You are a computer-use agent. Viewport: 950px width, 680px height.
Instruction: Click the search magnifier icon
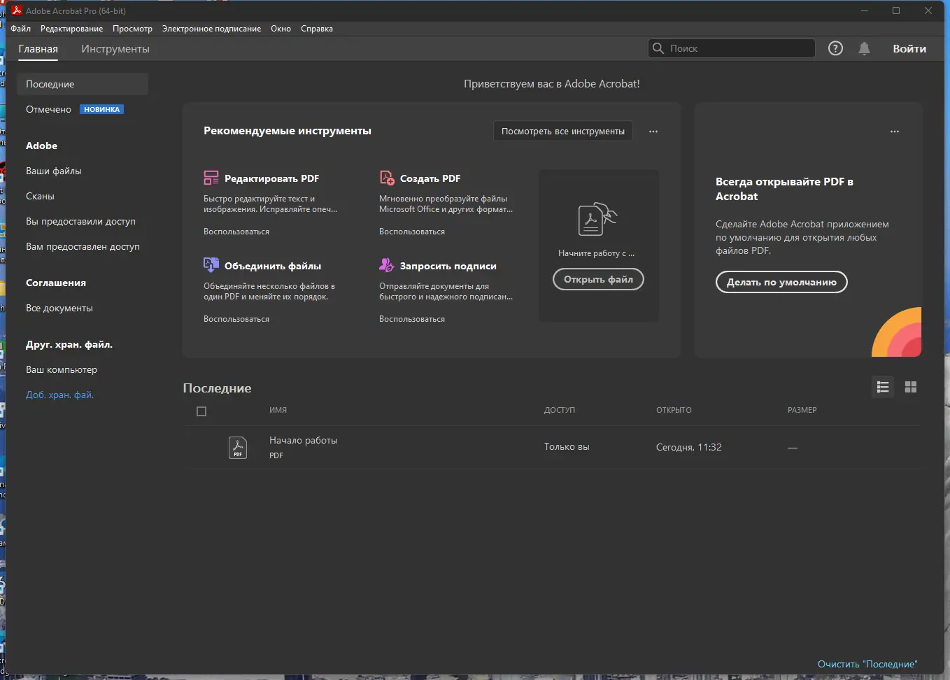[658, 48]
